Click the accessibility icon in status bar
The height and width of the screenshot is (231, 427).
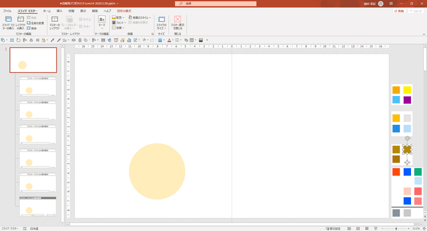[25, 228]
